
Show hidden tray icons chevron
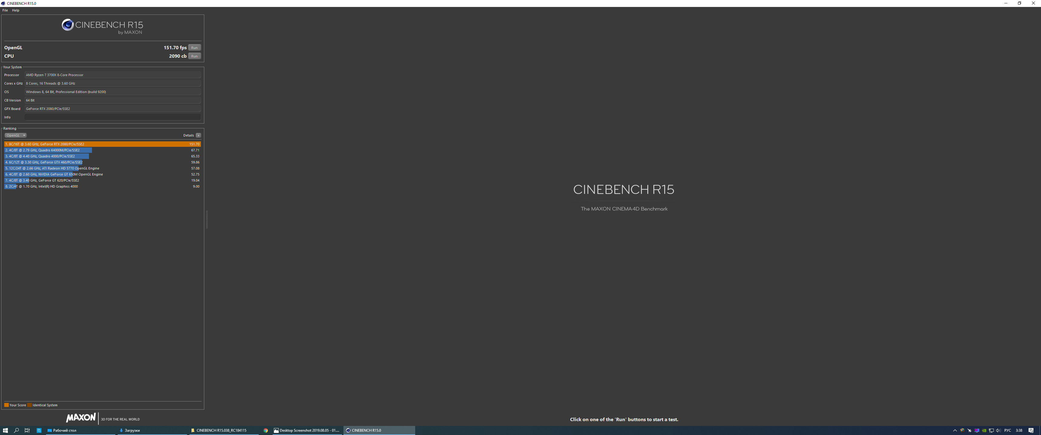955,430
